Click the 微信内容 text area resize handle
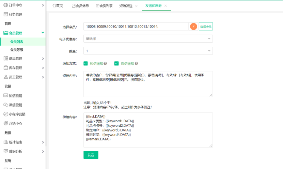 (x=211, y=145)
